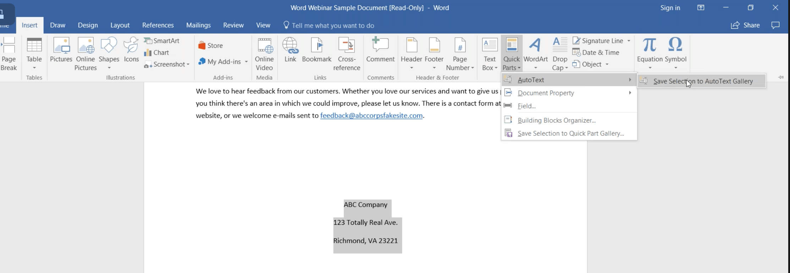Open the Table insert menu

(x=34, y=54)
